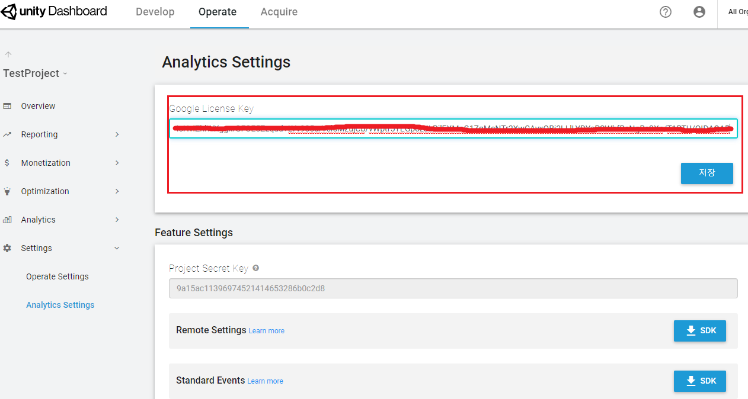Click the Project Secret Key label
The image size is (748, 399).
click(x=208, y=268)
